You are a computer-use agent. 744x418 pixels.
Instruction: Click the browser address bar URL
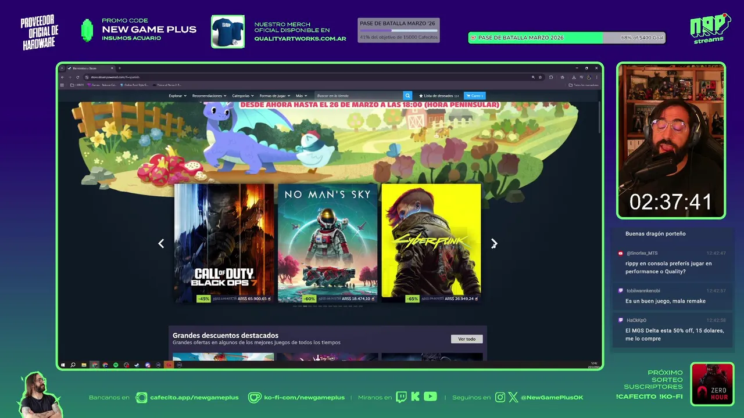tap(115, 77)
